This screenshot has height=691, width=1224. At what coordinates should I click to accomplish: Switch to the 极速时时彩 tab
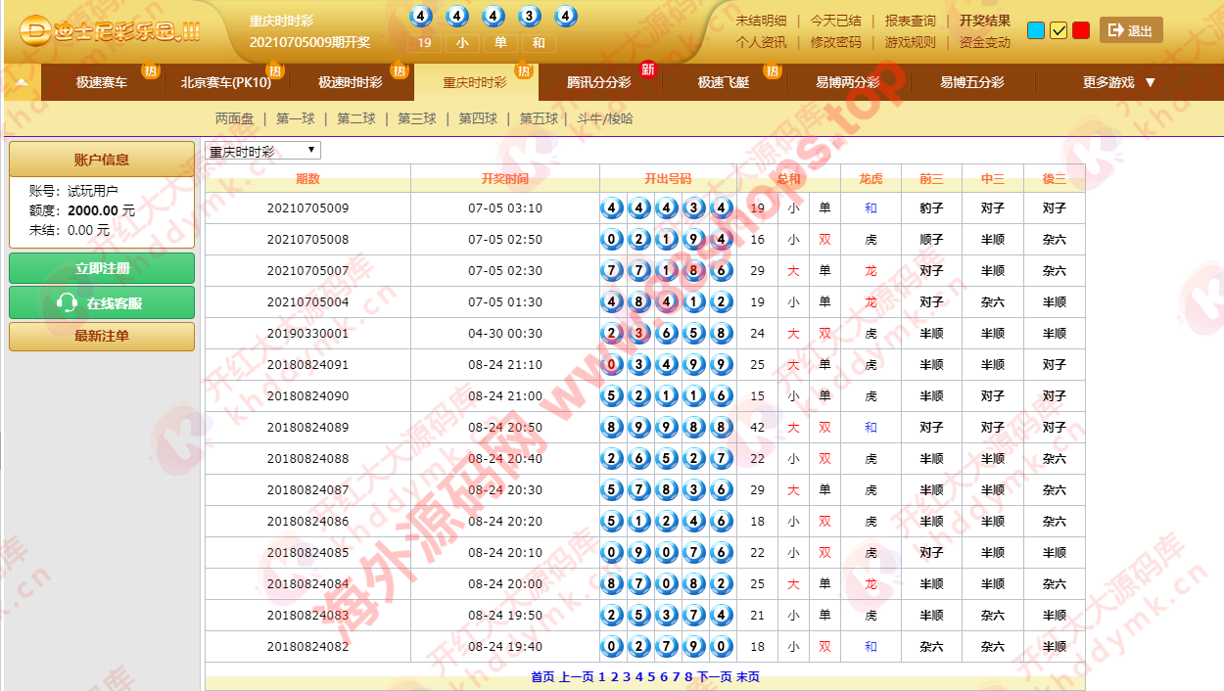pyautogui.click(x=350, y=82)
